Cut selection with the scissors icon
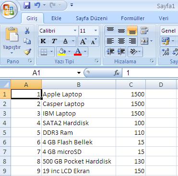The height and width of the screenshot is (176, 178). [27, 31]
